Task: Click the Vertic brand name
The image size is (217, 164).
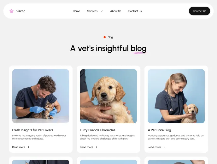Action: [x=21, y=11]
